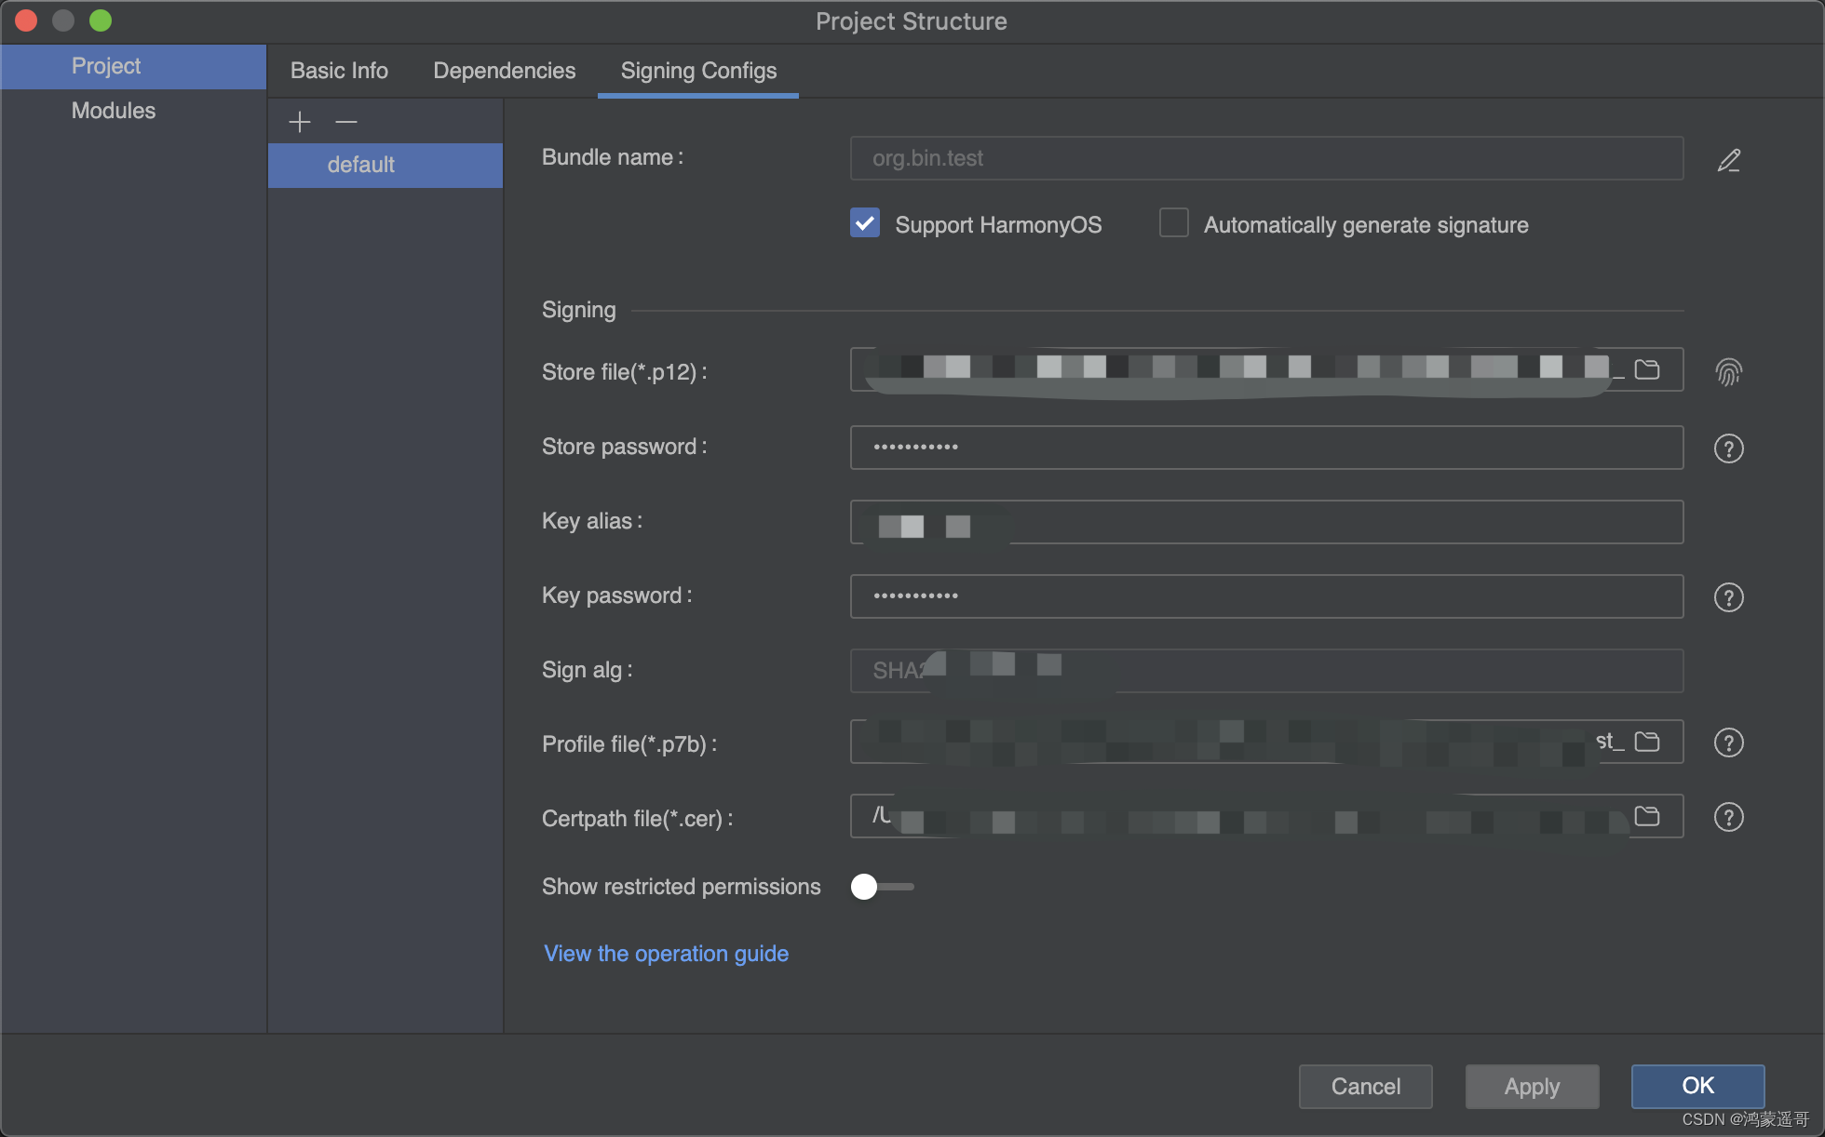Click the minus icon to remove config

(x=346, y=122)
